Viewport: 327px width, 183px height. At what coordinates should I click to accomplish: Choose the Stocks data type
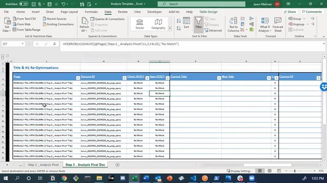click(139, 24)
